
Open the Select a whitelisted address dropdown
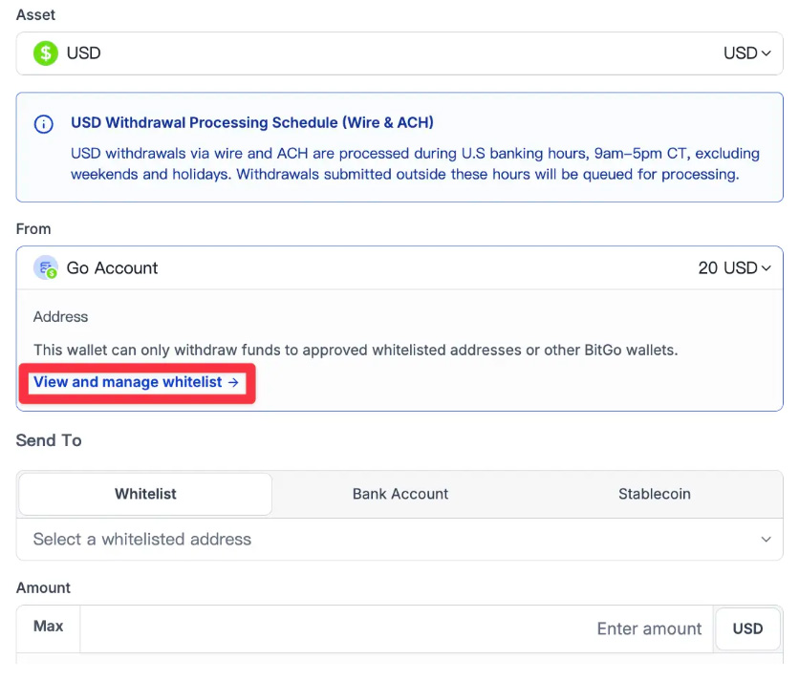pyautogui.click(x=382, y=540)
